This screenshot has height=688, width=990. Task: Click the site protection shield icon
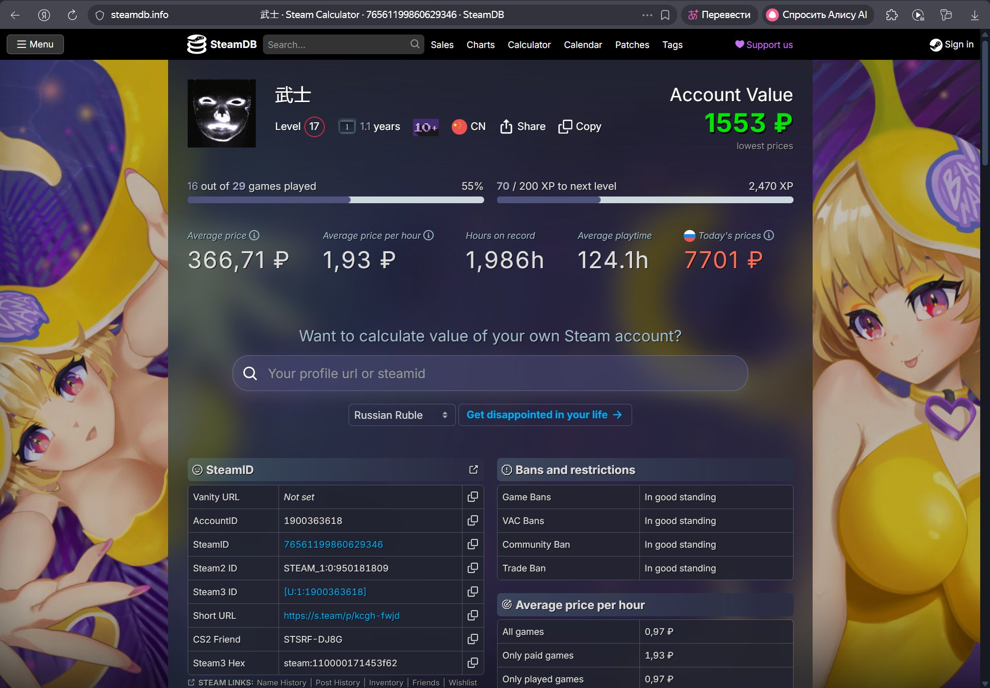click(100, 15)
